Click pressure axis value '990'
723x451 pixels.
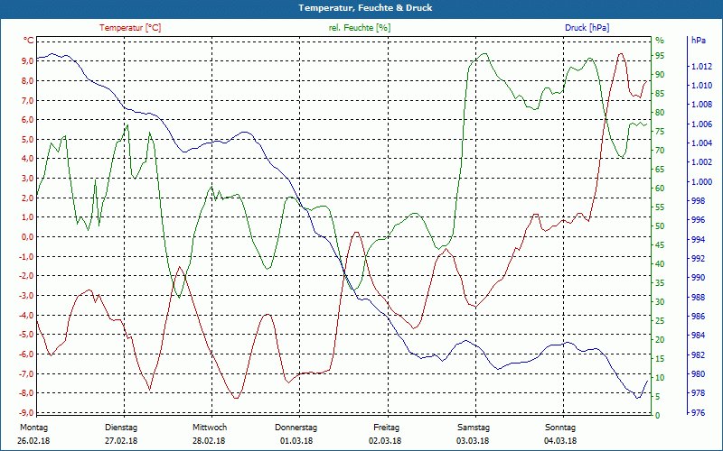tap(698, 278)
